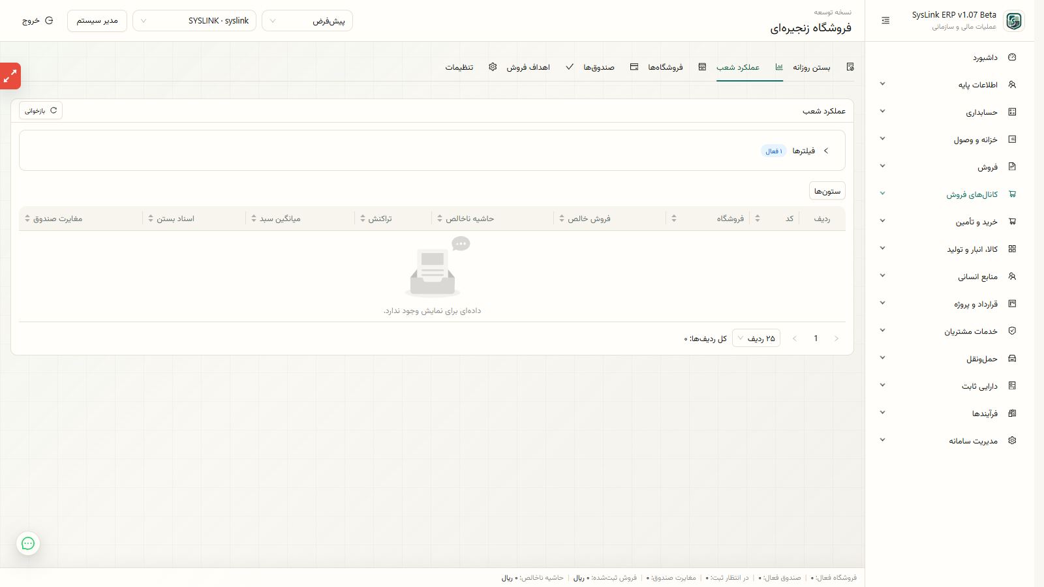The image size is (1044, 587).
Task: Open the ۲۵ ردیف page size dropdown
Action: tap(756, 339)
